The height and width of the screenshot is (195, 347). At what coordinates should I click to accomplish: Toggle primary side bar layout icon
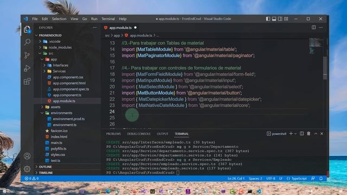268,19
